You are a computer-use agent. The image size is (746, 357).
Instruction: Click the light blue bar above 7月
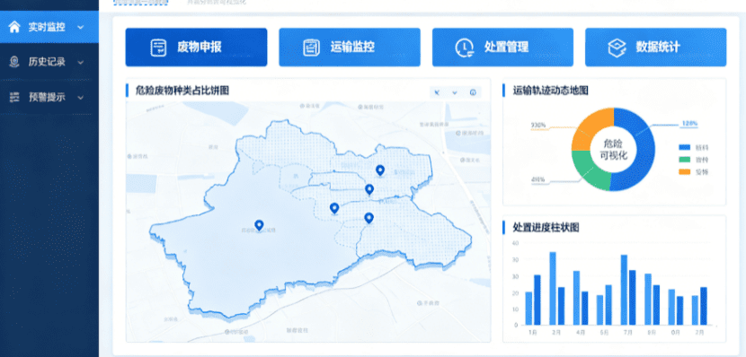point(624,290)
